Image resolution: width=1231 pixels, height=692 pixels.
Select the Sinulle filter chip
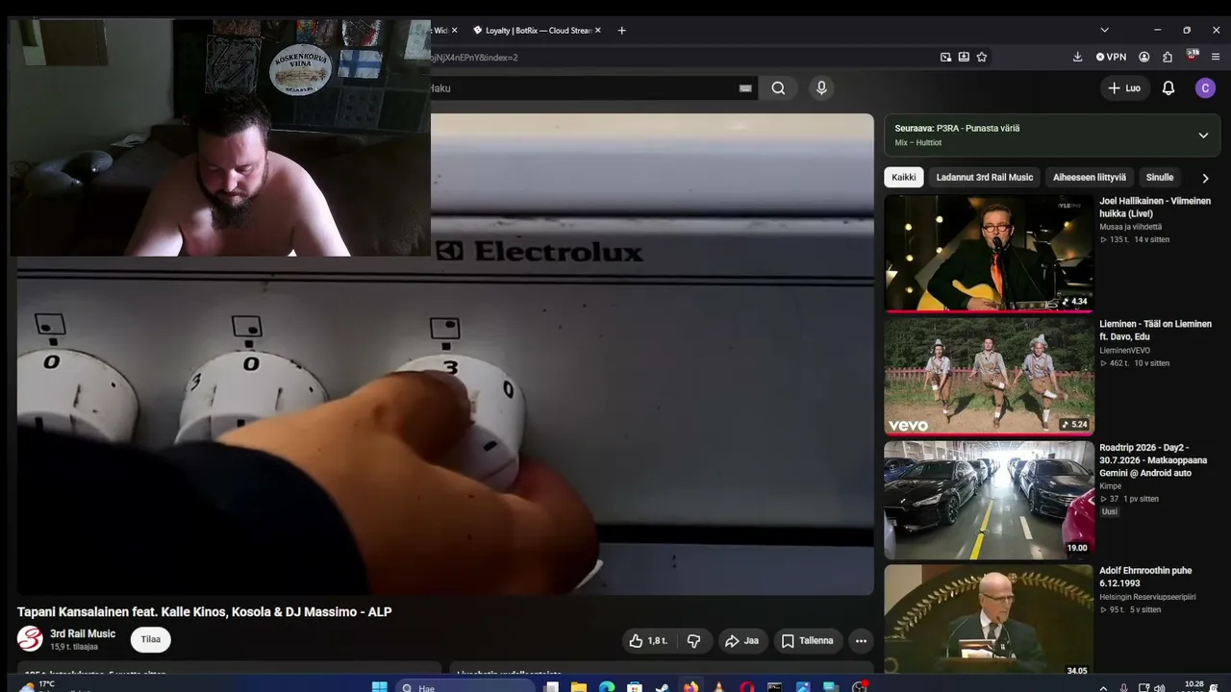[1160, 177]
